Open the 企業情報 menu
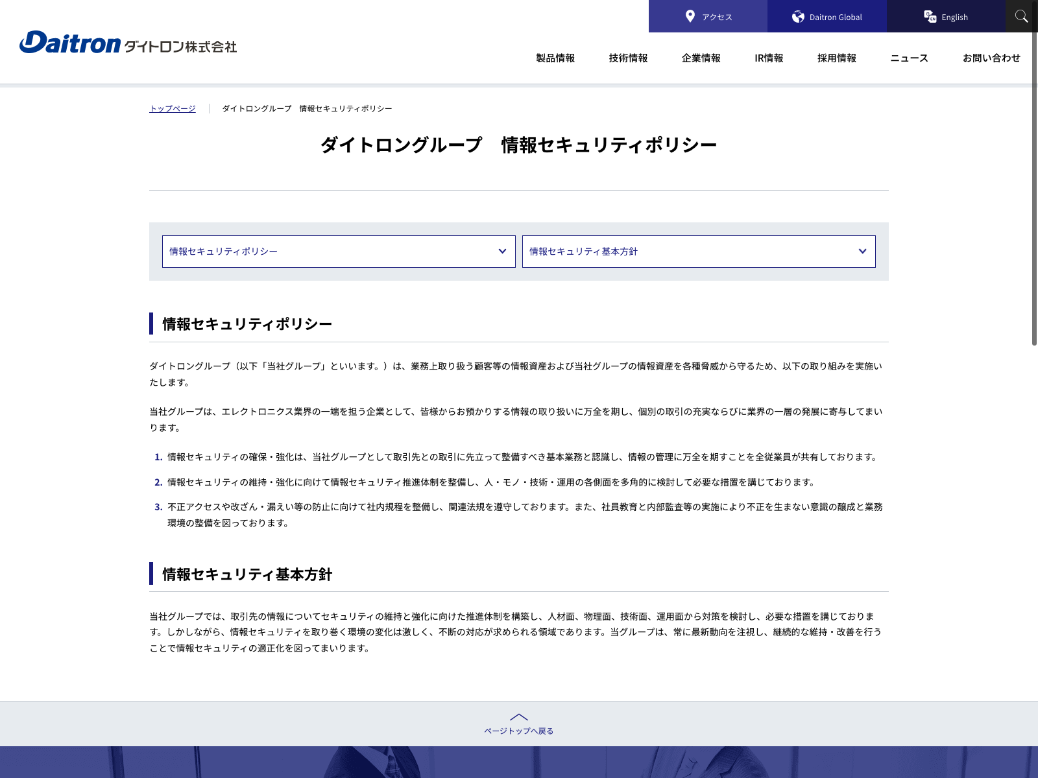1038x778 pixels. [x=701, y=58]
